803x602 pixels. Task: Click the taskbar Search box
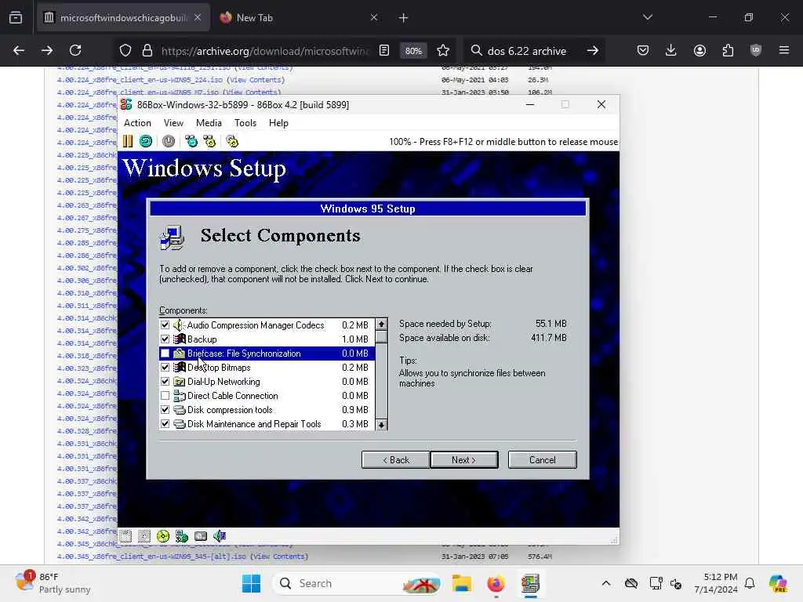click(358, 583)
